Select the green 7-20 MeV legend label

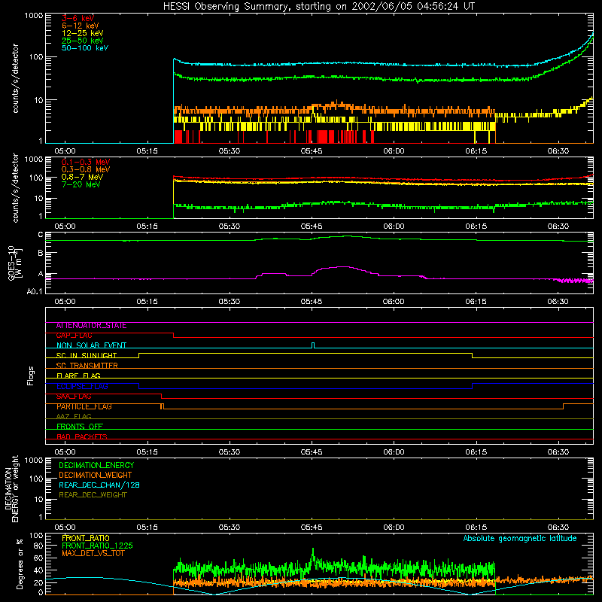click(x=81, y=184)
